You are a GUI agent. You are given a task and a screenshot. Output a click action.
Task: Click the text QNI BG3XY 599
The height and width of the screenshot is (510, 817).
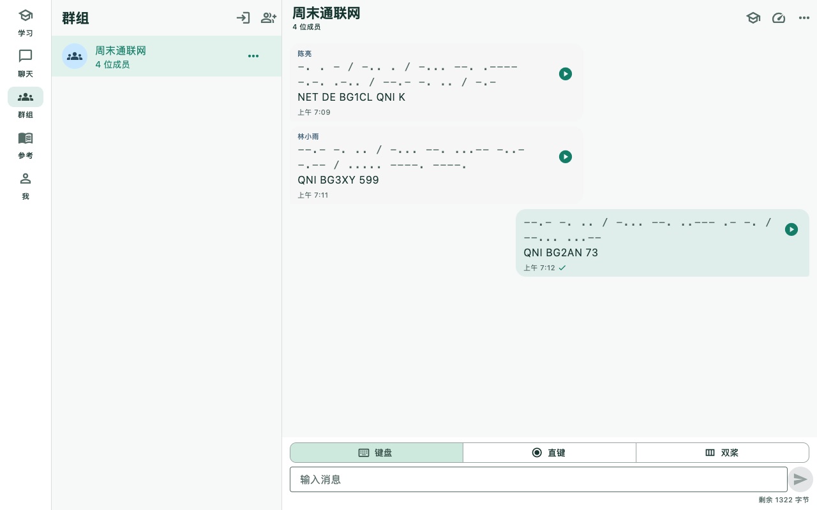[338, 180]
